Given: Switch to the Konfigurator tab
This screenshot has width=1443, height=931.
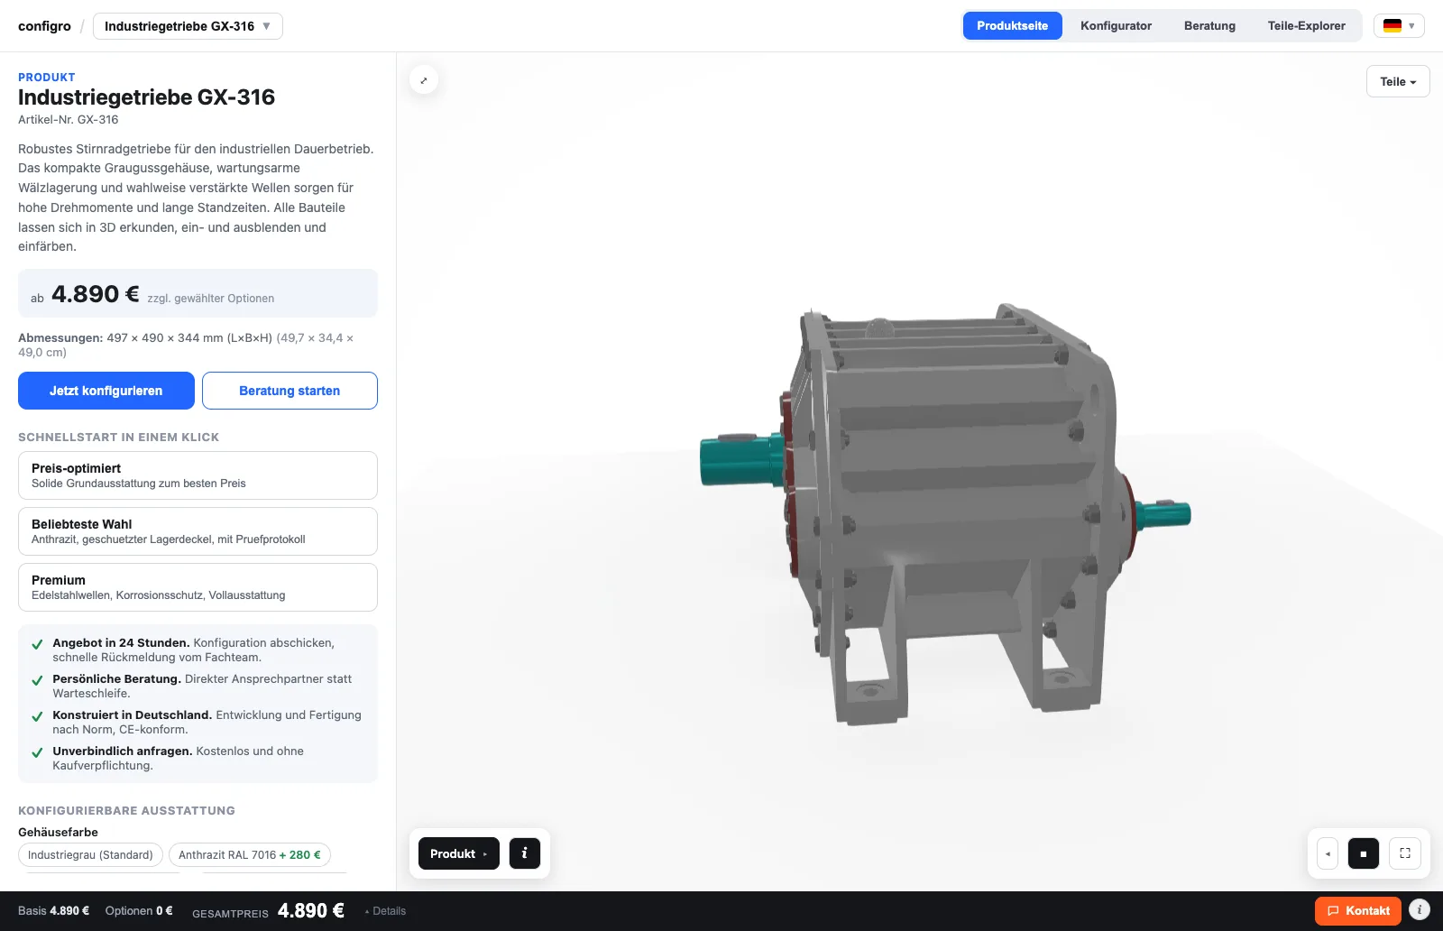Looking at the screenshot, I should [1116, 26].
